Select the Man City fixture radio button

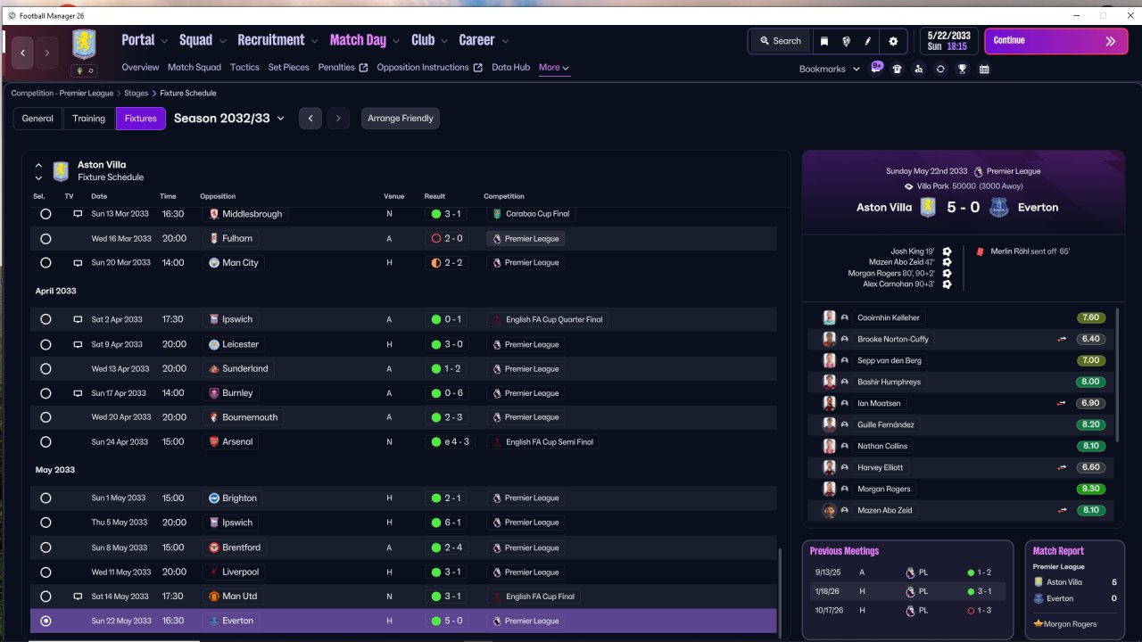pyautogui.click(x=46, y=263)
